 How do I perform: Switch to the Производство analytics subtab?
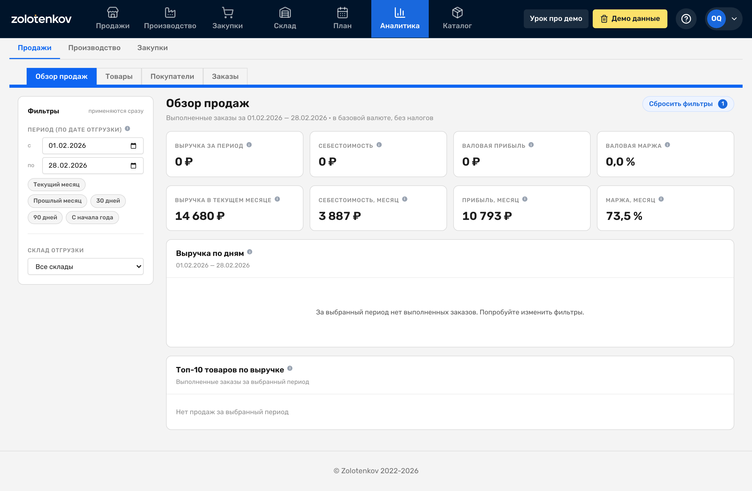click(x=94, y=48)
